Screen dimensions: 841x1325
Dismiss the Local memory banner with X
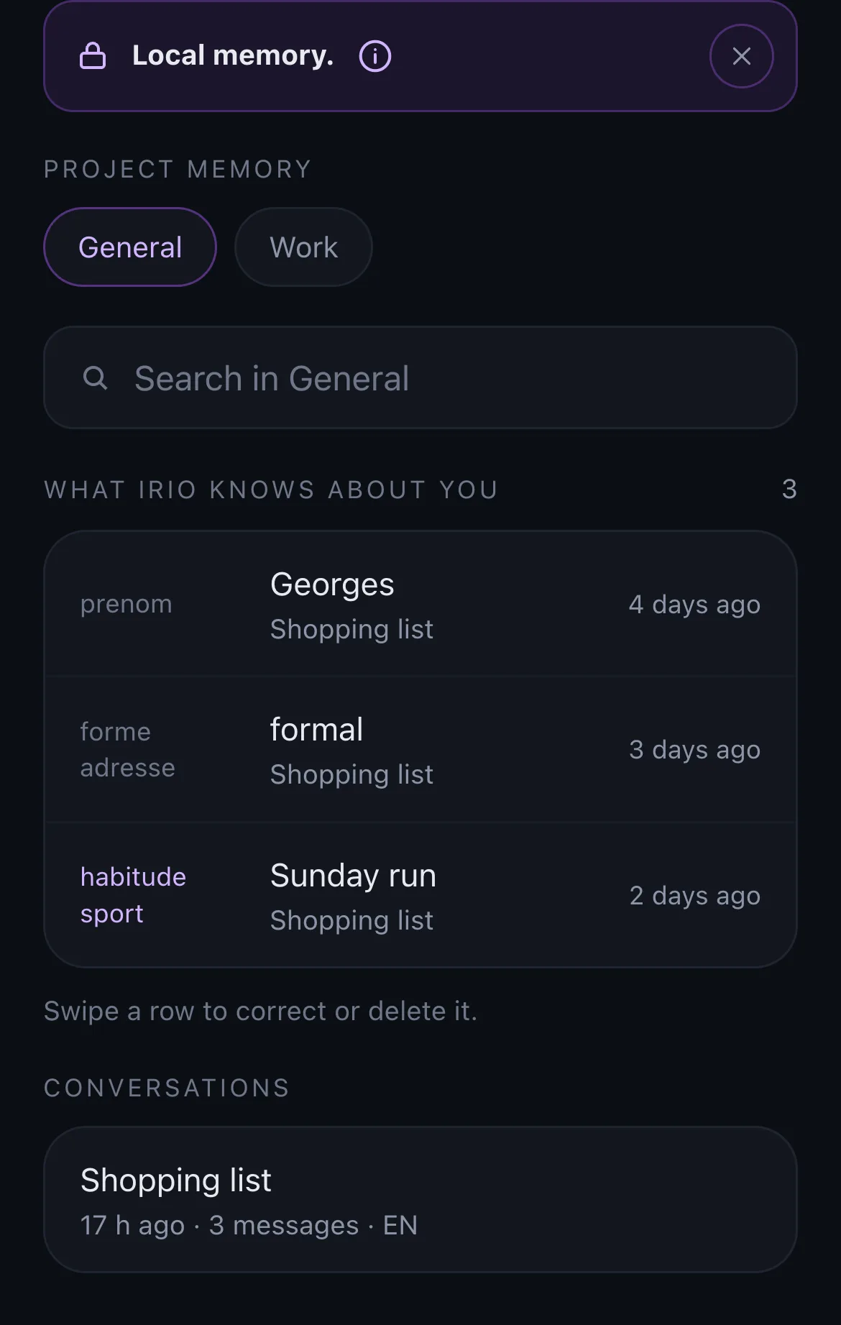coord(741,56)
